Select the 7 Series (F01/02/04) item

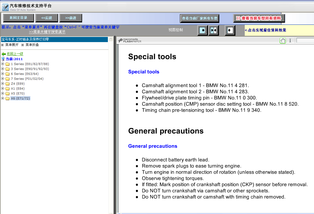click(27, 79)
